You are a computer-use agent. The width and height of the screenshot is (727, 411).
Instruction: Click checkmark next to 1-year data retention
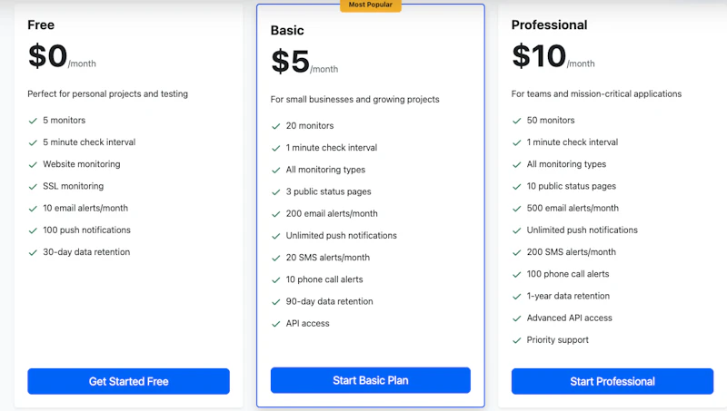(x=517, y=297)
